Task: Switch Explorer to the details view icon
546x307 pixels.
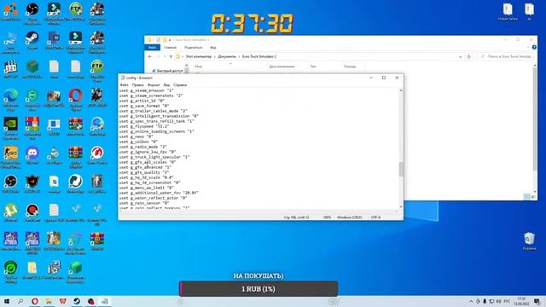Action: 526,197
